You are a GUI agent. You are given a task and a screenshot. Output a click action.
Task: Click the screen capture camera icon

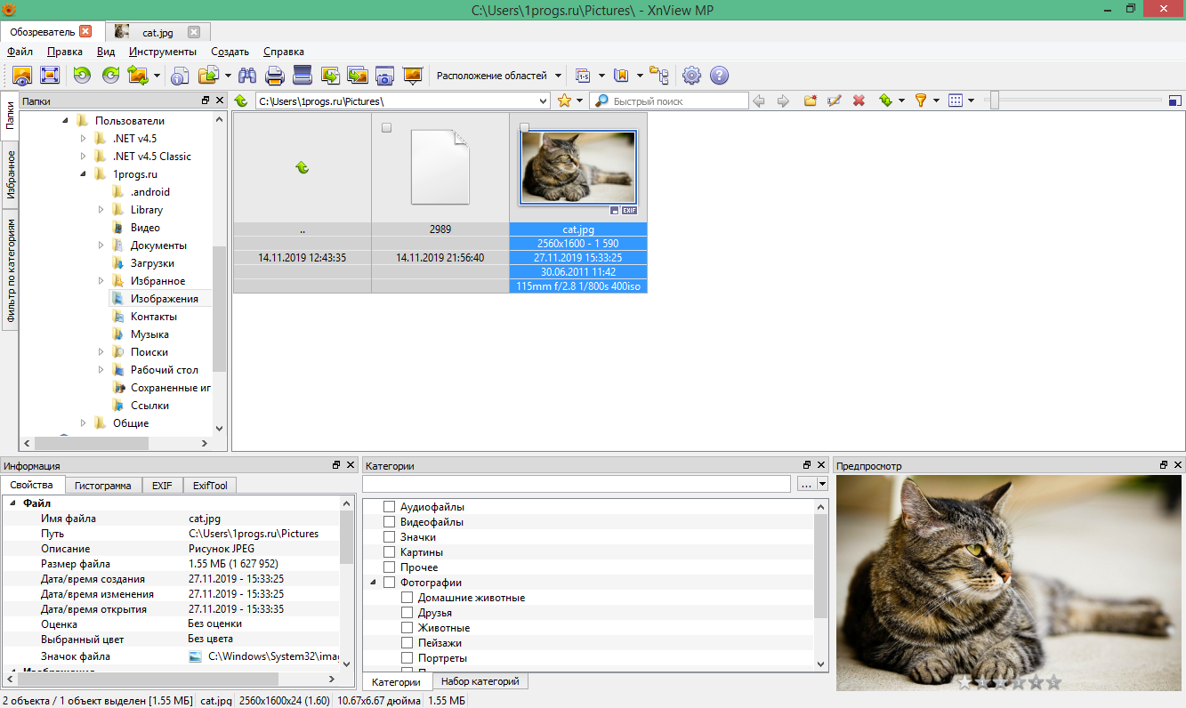click(x=384, y=76)
